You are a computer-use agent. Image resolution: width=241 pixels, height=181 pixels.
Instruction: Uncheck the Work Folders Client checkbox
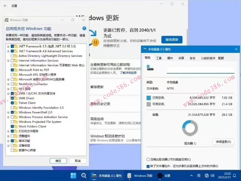[x=12, y=126]
